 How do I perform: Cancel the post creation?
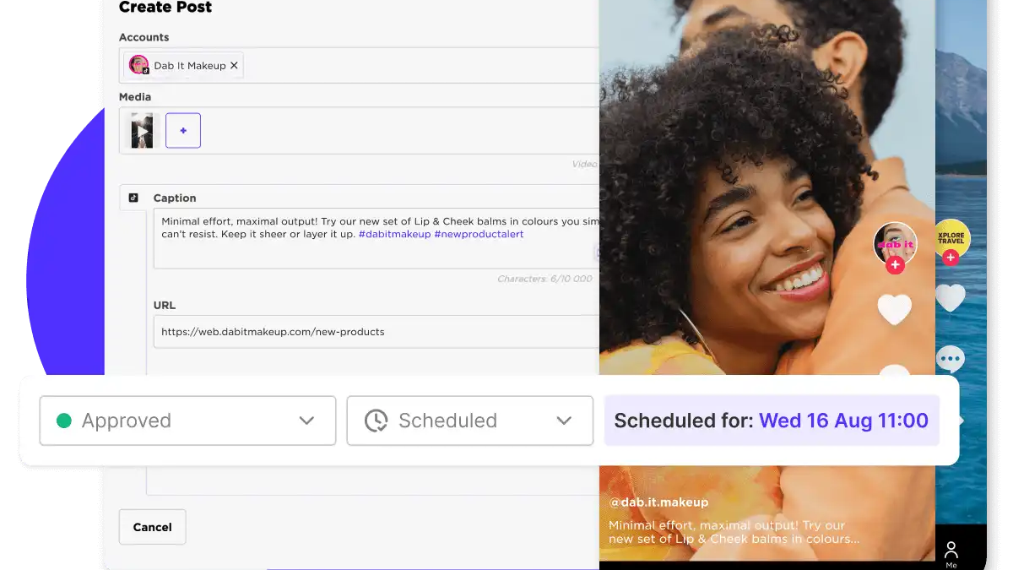pos(153,527)
